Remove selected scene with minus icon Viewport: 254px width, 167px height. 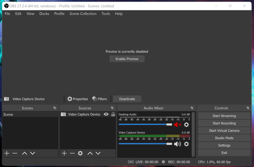tap(15, 153)
